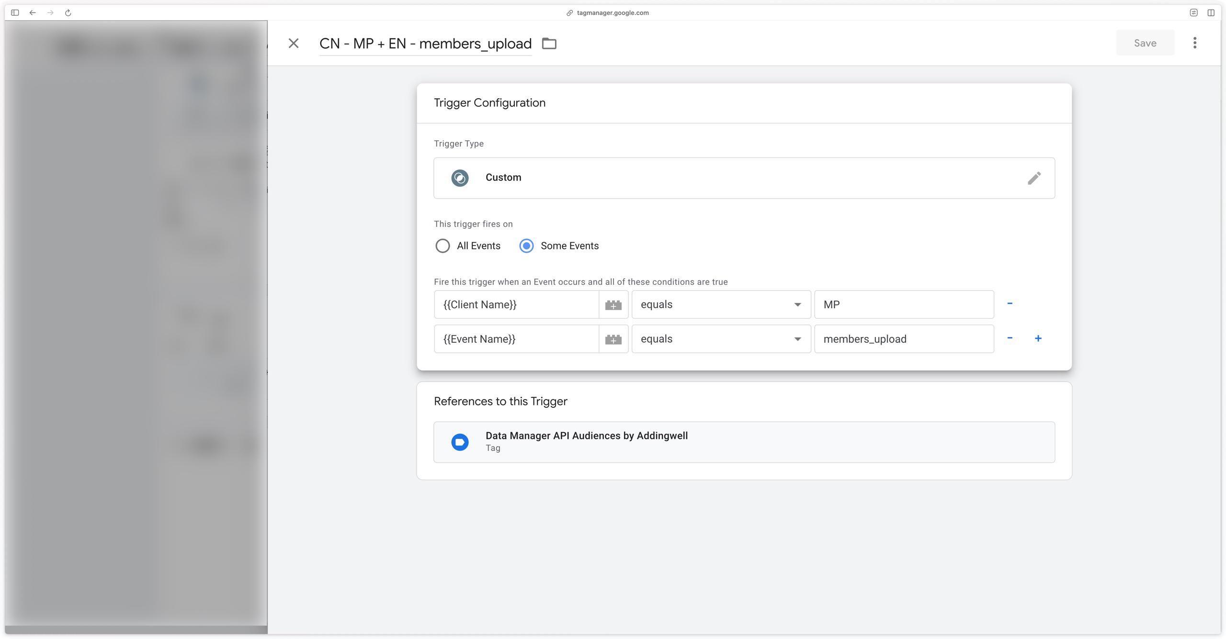The image size is (1226, 639).
Task: Open the Data Manager API Audiences tag reference
Action: point(744,442)
